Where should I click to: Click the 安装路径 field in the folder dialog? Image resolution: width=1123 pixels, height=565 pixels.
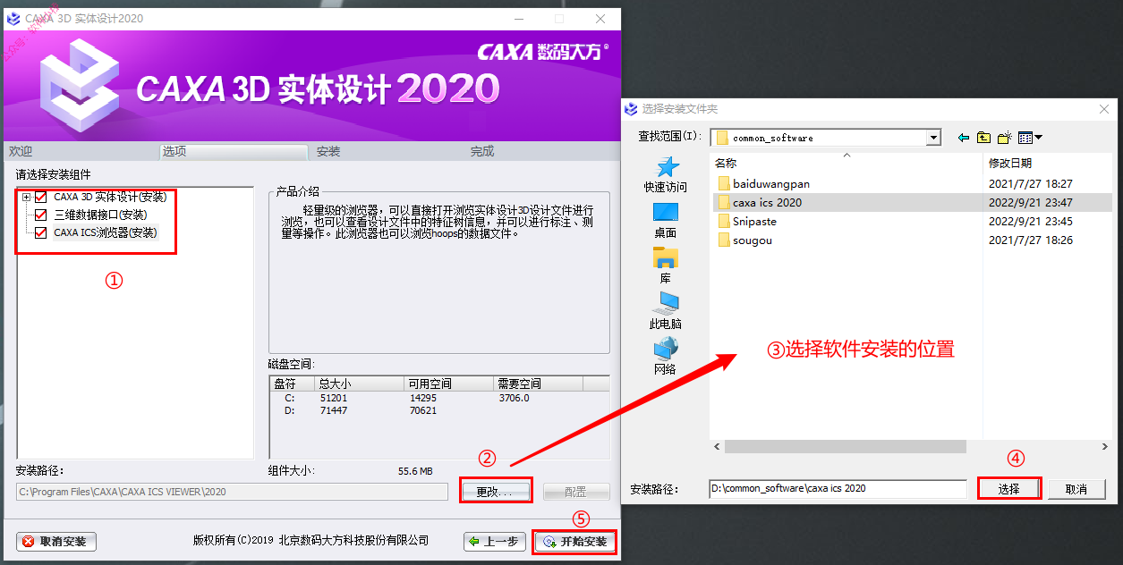pyautogui.click(x=838, y=489)
